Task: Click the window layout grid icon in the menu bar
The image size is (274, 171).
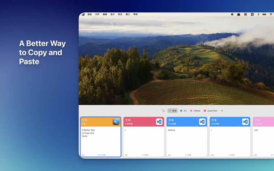Action: click(245, 14)
